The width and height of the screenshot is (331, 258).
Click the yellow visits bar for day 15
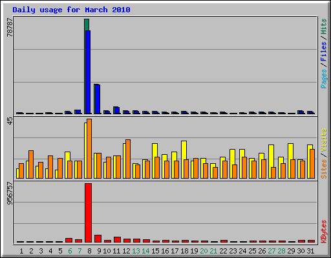(155, 161)
